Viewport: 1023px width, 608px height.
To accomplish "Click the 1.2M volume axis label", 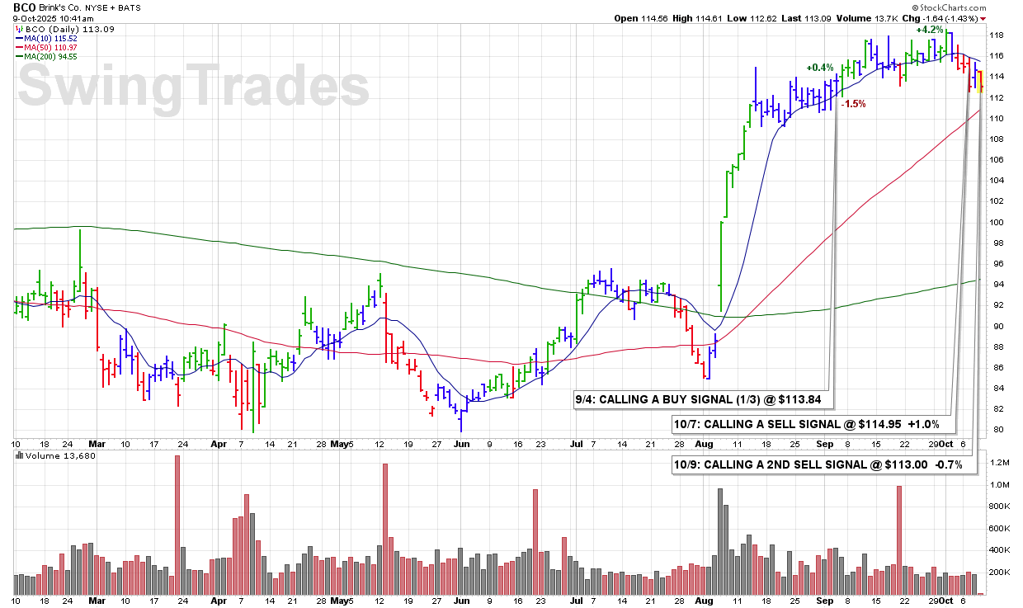I will point(1001,463).
